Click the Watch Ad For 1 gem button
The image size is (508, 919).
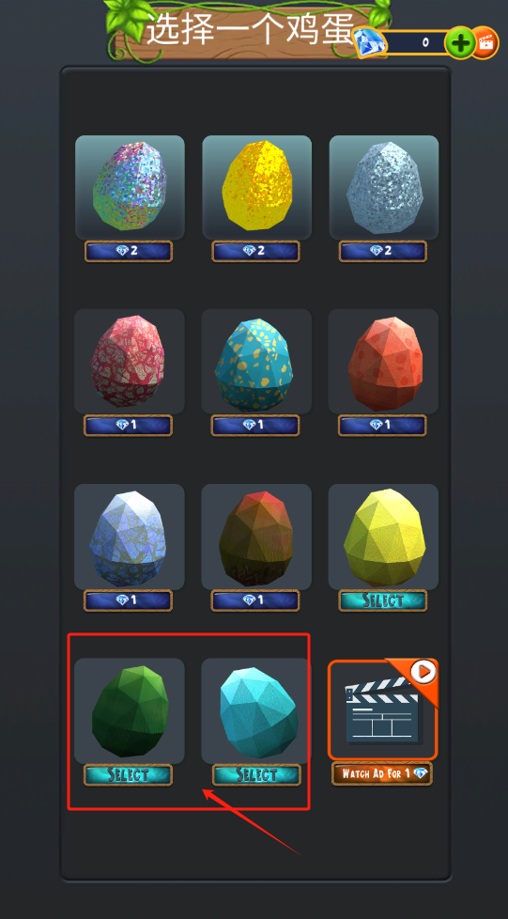[382, 773]
